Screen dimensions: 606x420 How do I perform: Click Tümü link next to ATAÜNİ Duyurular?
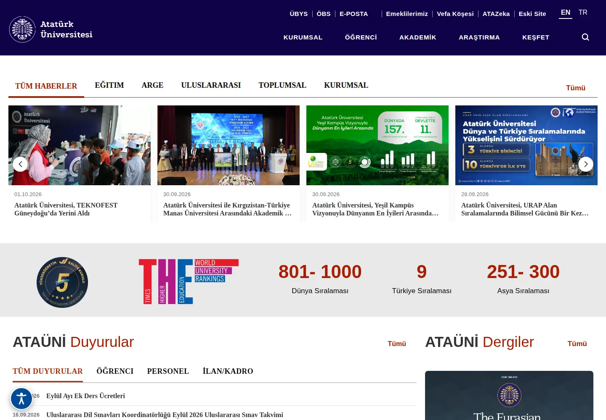click(x=397, y=344)
